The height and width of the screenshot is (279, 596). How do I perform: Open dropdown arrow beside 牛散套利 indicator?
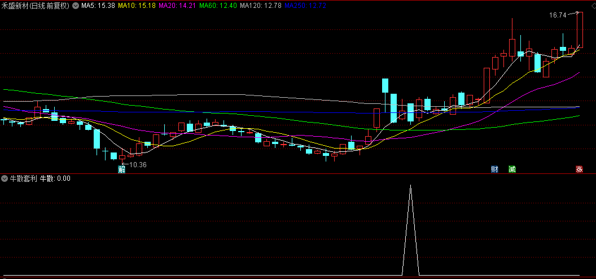(5, 178)
